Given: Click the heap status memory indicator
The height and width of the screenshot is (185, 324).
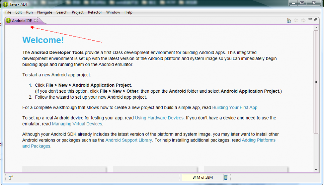Looking at the screenshot, I should 202,177.
